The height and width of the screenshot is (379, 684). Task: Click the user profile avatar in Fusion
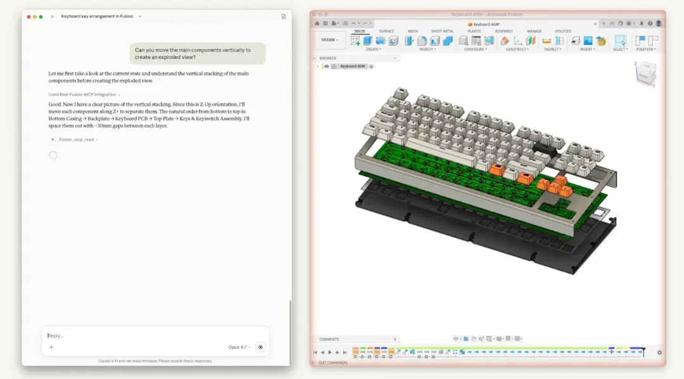[659, 23]
